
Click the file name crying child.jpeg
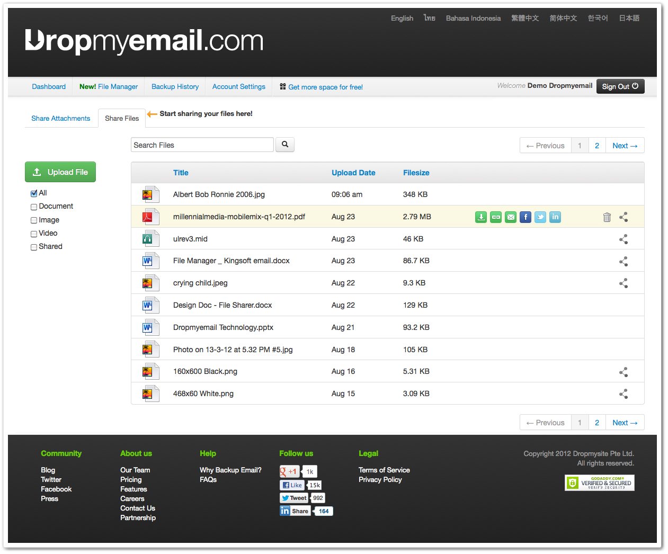click(x=200, y=283)
